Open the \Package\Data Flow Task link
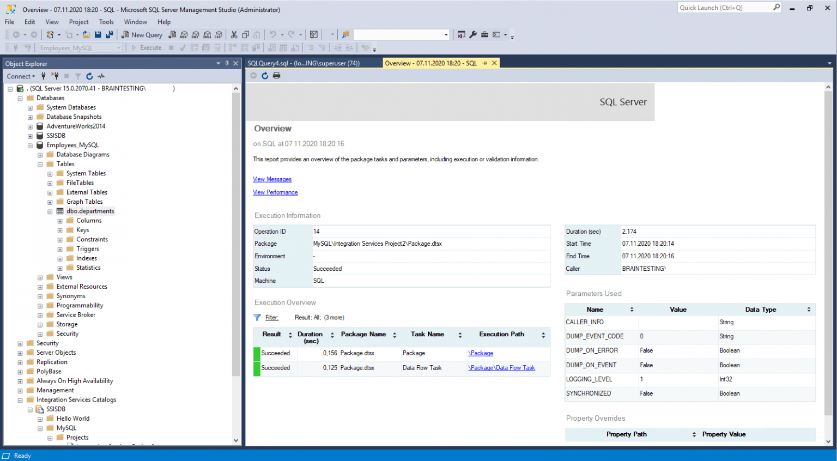This screenshot has width=837, height=461. (x=501, y=368)
